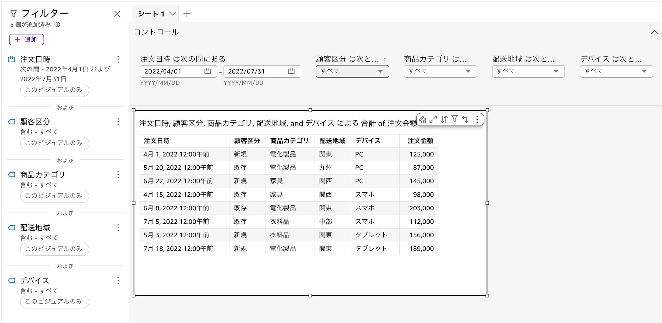
Task: Open the edit visual pencil icon
Action: (423, 119)
